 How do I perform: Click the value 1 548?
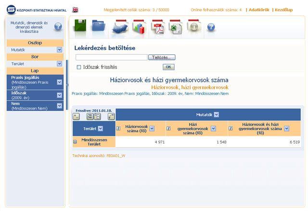click(221, 142)
